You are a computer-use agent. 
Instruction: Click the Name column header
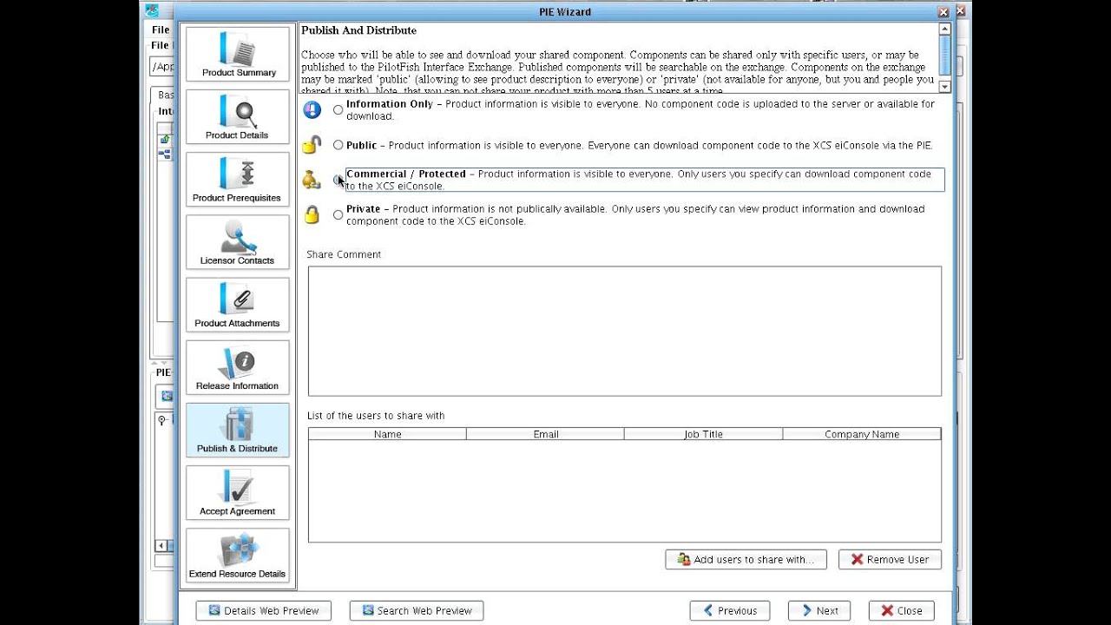(x=387, y=434)
